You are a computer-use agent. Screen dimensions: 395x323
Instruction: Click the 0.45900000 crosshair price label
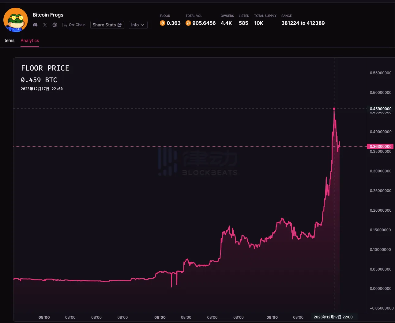pos(380,109)
